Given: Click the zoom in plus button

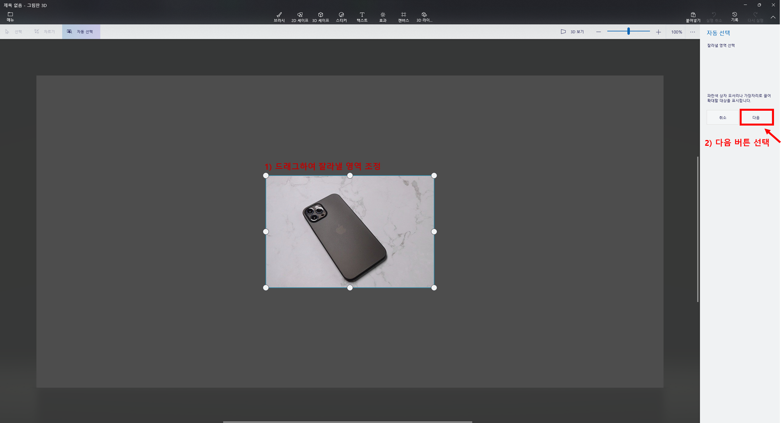Looking at the screenshot, I should pos(658,32).
